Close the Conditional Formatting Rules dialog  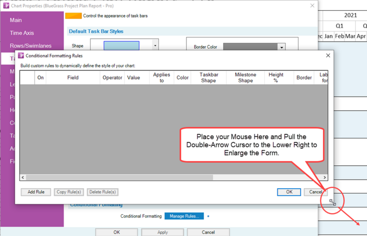328,55
